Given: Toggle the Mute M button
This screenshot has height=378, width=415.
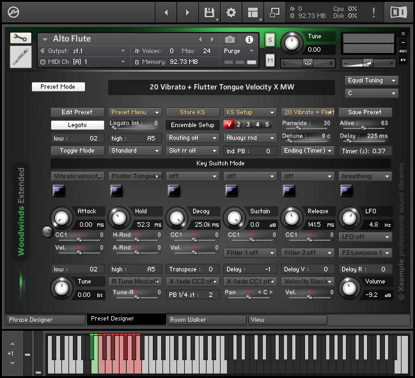Looking at the screenshot, I should [x=270, y=61].
